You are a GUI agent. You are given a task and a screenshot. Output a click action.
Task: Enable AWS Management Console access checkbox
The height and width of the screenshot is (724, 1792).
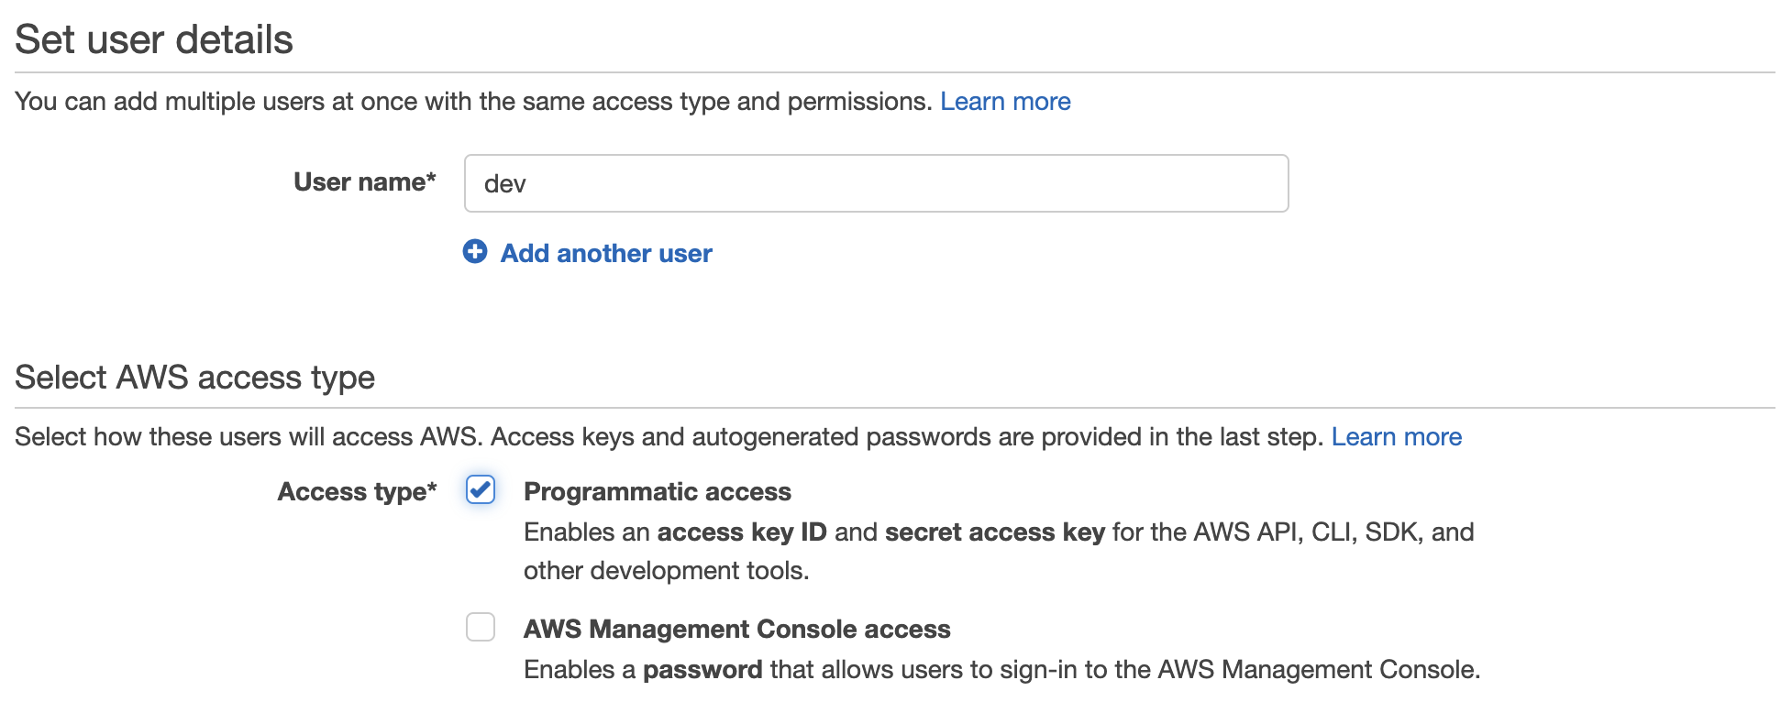(481, 628)
